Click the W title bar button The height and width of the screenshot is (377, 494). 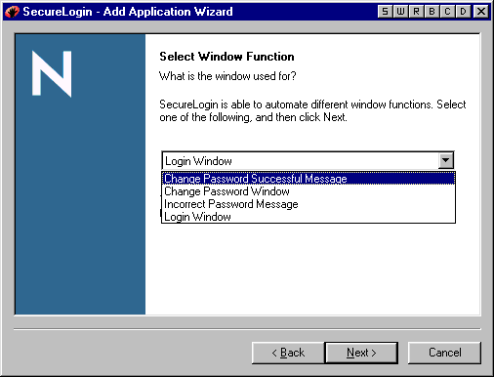pyautogui.click(x=400, y=12)
